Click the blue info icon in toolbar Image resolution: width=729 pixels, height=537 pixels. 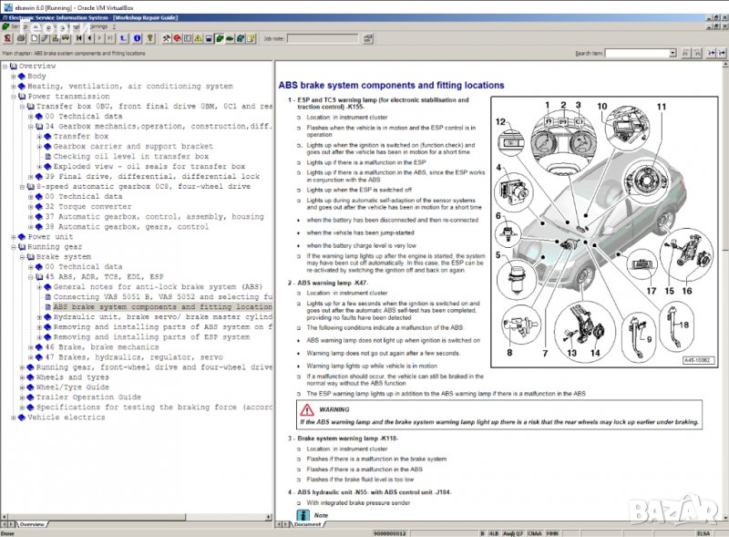point(136,39)
